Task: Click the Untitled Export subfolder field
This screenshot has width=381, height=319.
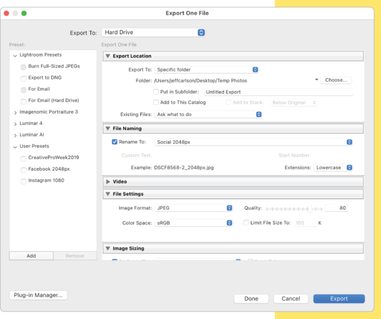Action: coord(279,92)
